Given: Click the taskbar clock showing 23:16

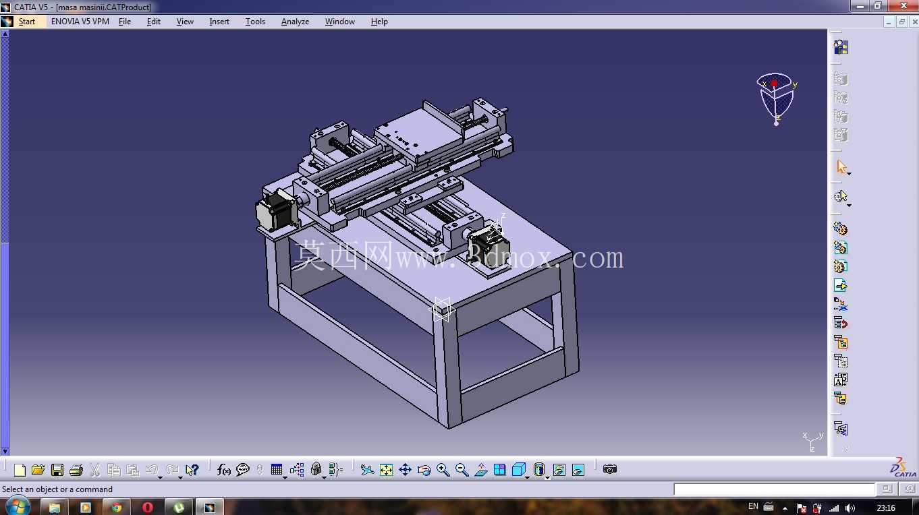Looking at the screenshot, I should (886, 508).
